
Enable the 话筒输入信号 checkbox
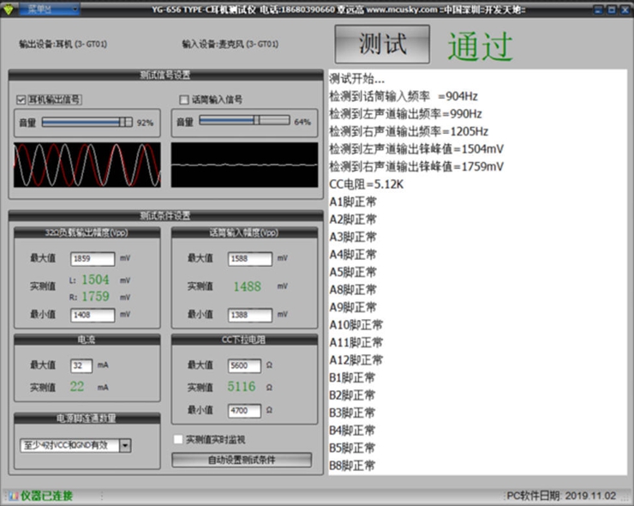click(x=184, y=99)
